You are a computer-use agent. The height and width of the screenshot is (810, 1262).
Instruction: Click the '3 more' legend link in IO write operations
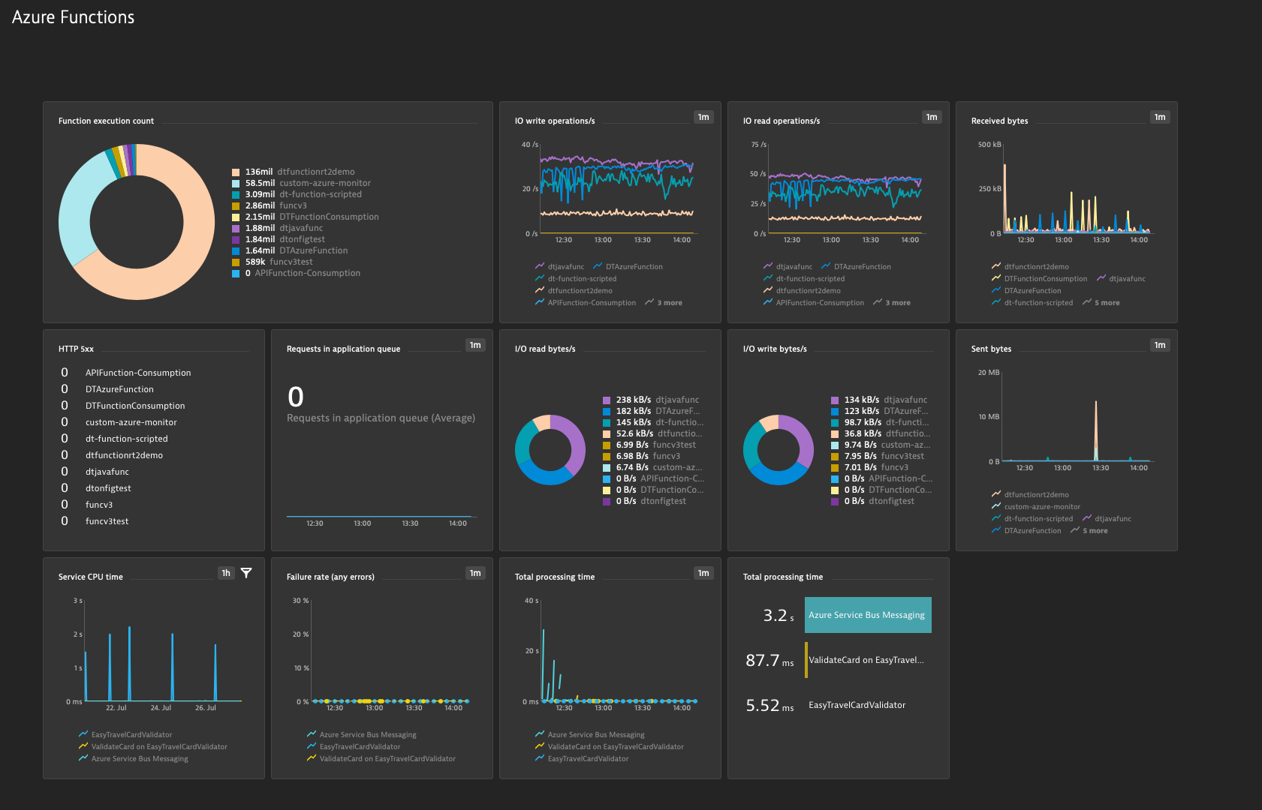tap(664, 303)
